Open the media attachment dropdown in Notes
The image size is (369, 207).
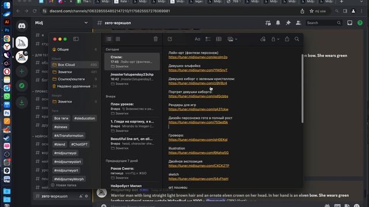[x=232, y=39]
